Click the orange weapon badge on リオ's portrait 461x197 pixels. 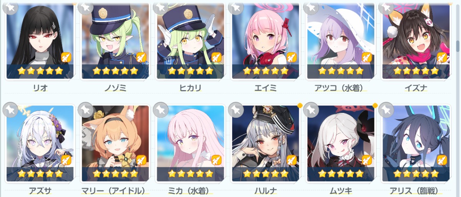66,57
